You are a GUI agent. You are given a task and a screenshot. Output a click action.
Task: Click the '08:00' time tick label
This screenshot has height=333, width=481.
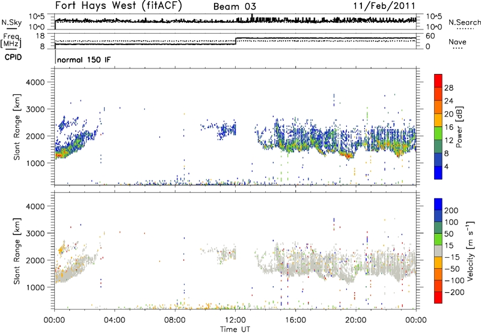(175, 320)
